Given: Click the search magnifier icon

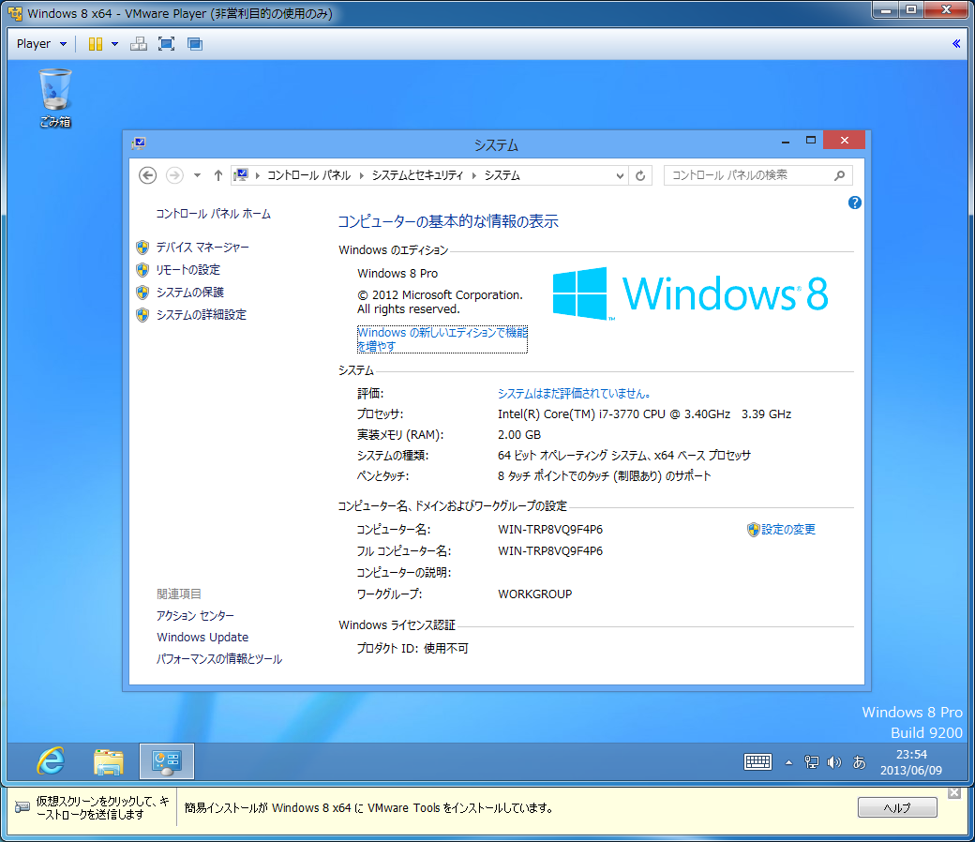Looking at the screenshot, I should 839,175.
